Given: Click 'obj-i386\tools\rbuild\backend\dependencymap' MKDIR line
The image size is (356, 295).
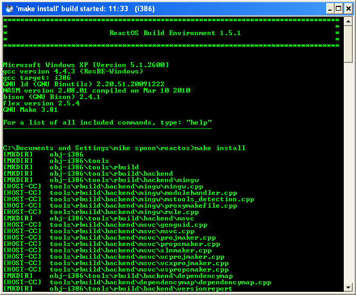Looking at the screenshot, I should click(118, 276).
